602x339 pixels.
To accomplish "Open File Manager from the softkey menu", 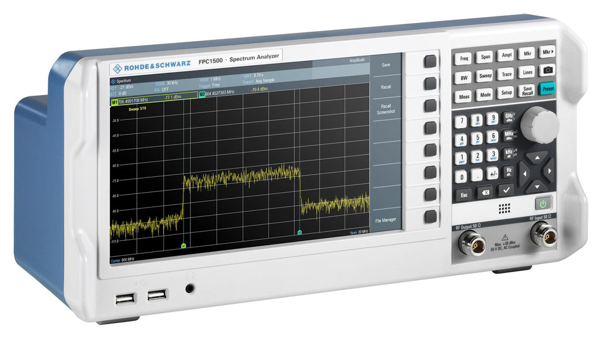I will click(386, 220).
